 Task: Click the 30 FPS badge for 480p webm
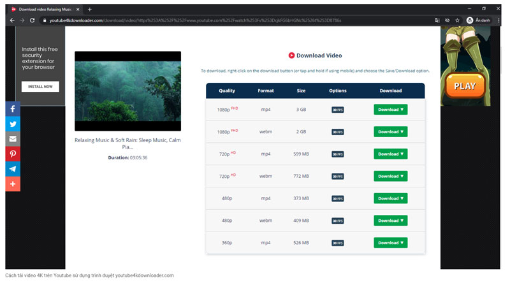(338, 221)
